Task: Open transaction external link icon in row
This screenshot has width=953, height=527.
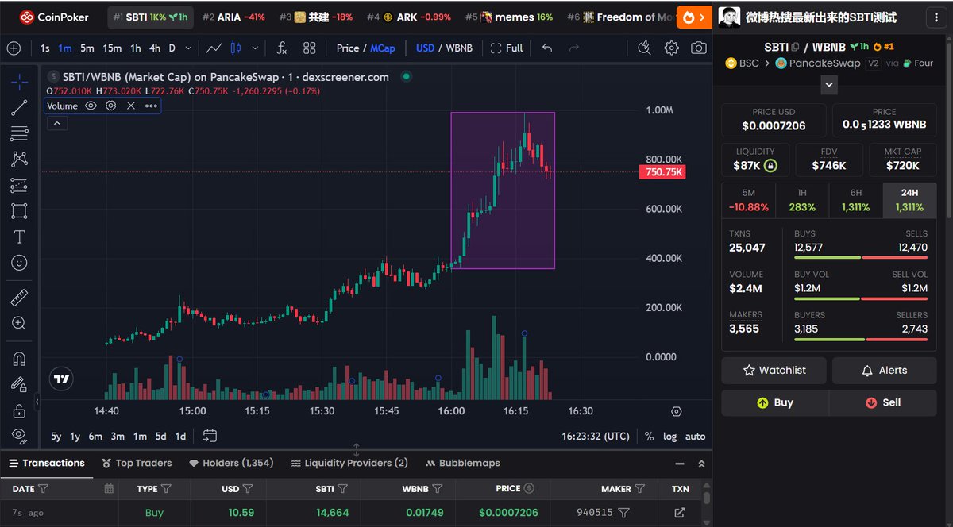Action: (680, 513)
